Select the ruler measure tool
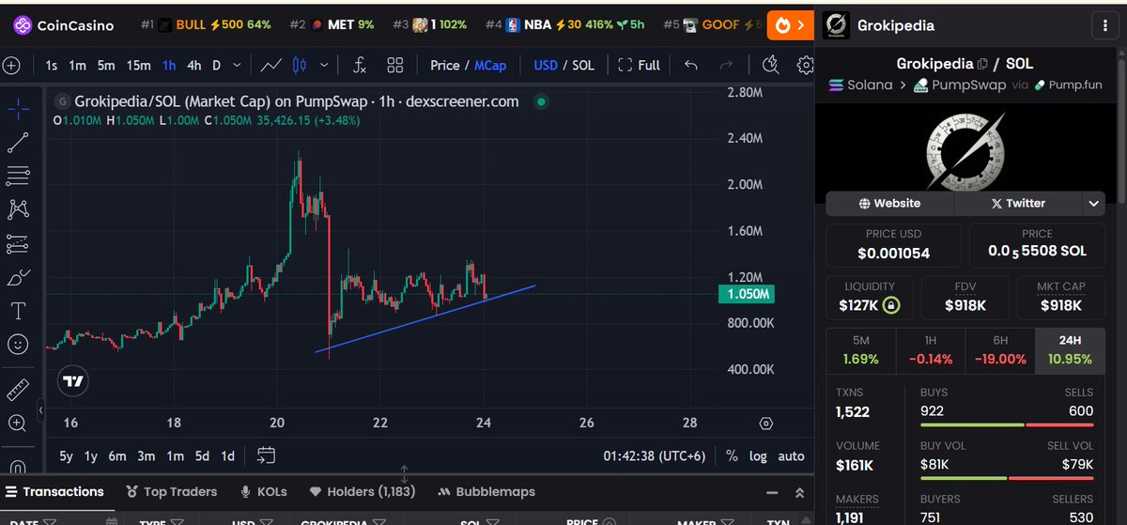Image resolution: width=1127 pixels, height=525 pixels. 18,390
